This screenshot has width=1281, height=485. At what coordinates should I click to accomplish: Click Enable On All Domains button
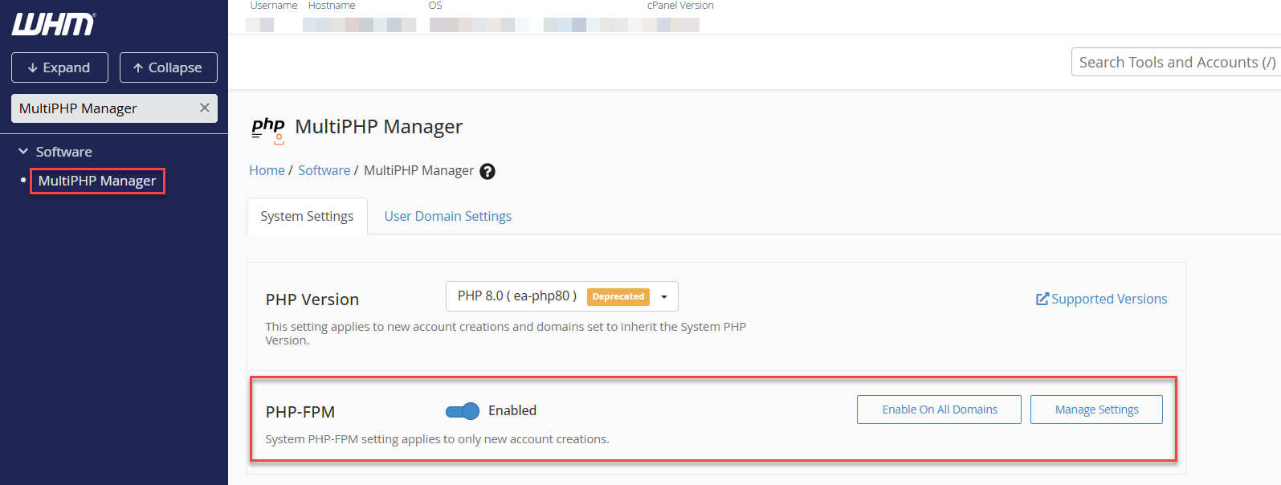point(940,410)
